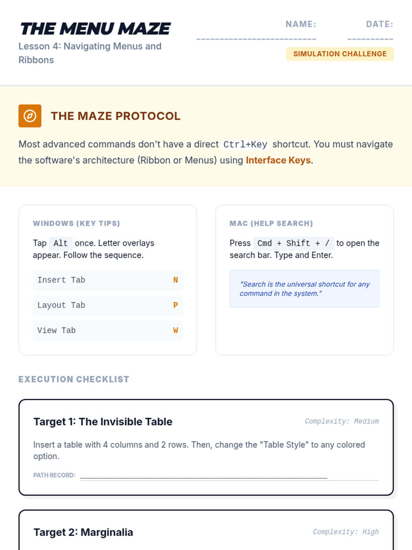Click the Simulation Challenge badge
412x550 pixels.
[x=340, y=54]
